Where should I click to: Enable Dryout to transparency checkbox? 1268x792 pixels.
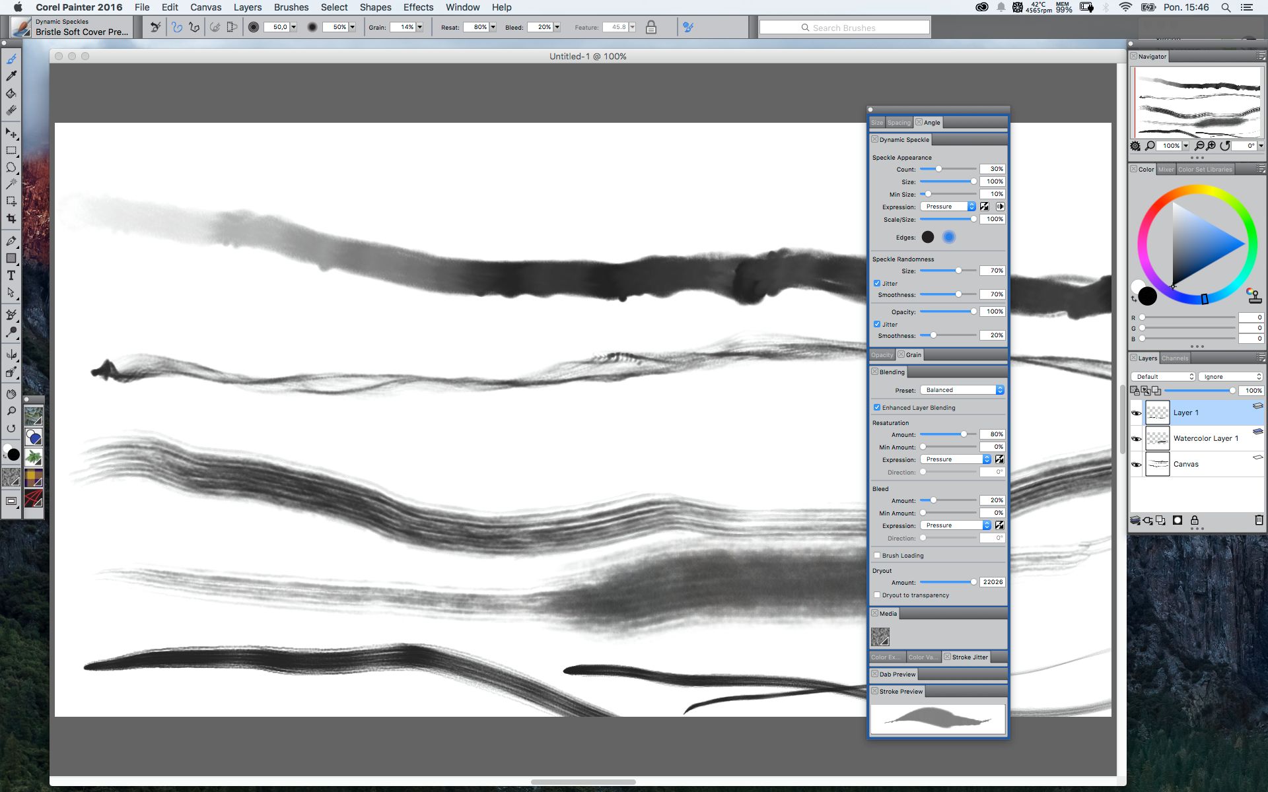[877, 595]
